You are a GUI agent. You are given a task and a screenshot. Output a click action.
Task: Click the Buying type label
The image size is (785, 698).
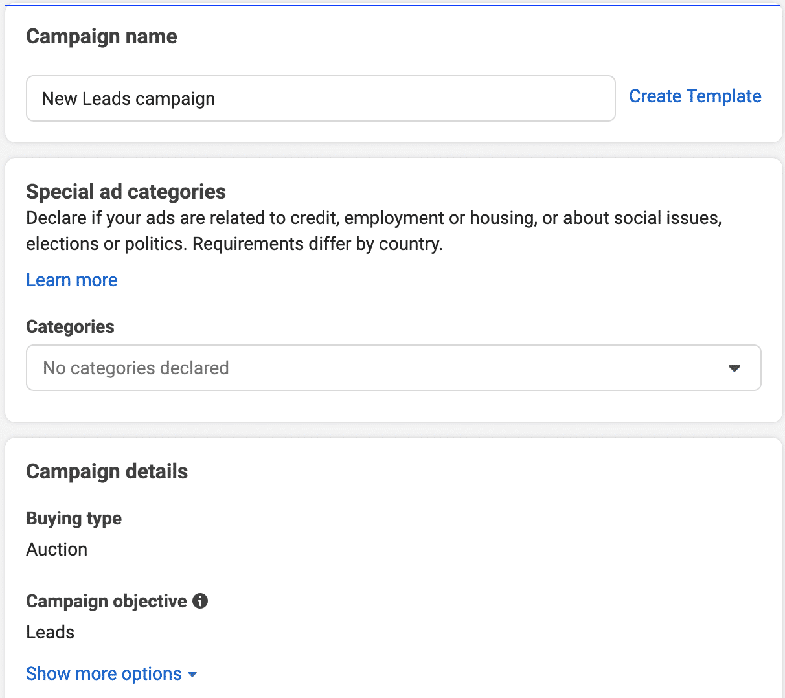click(x=74, y=519)
